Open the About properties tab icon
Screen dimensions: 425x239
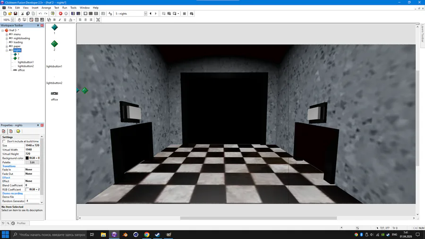click(18, 131)
